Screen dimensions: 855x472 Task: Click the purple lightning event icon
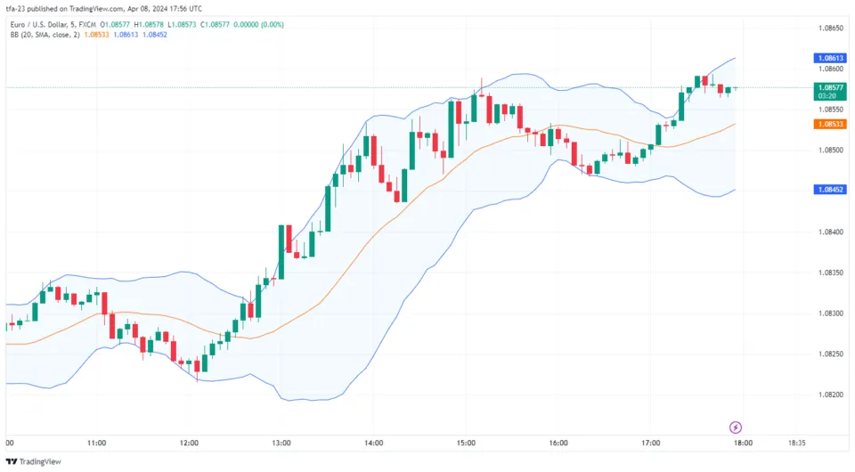click(737, 427)
